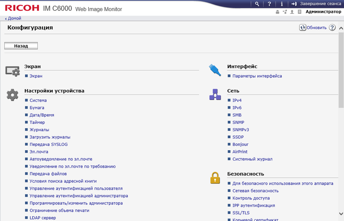Click the scrollbar down arrow

pyautogui.click(x=341, y=214)
